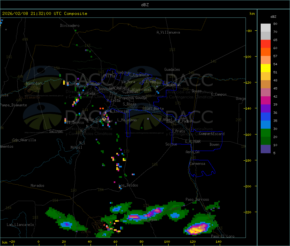Image resolution: width=290 pixels, height=246 pixels.
Task: Select the 80 dBZ light gray swatch
Action: [x=266, y=28]
